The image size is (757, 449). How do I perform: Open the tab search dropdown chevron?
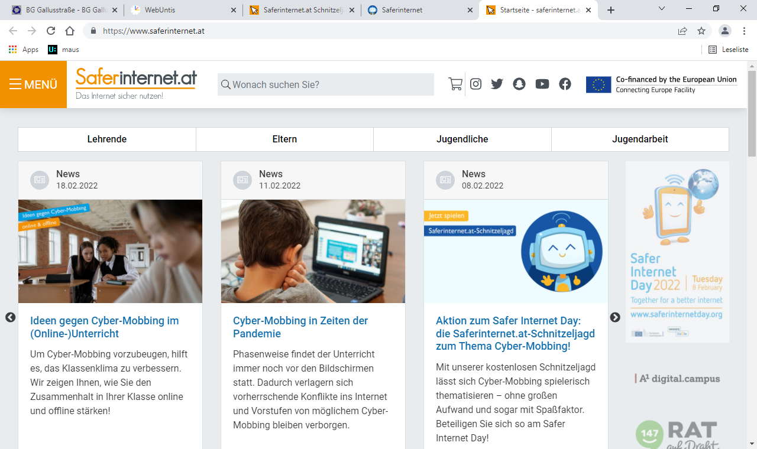tap(662, 8)
